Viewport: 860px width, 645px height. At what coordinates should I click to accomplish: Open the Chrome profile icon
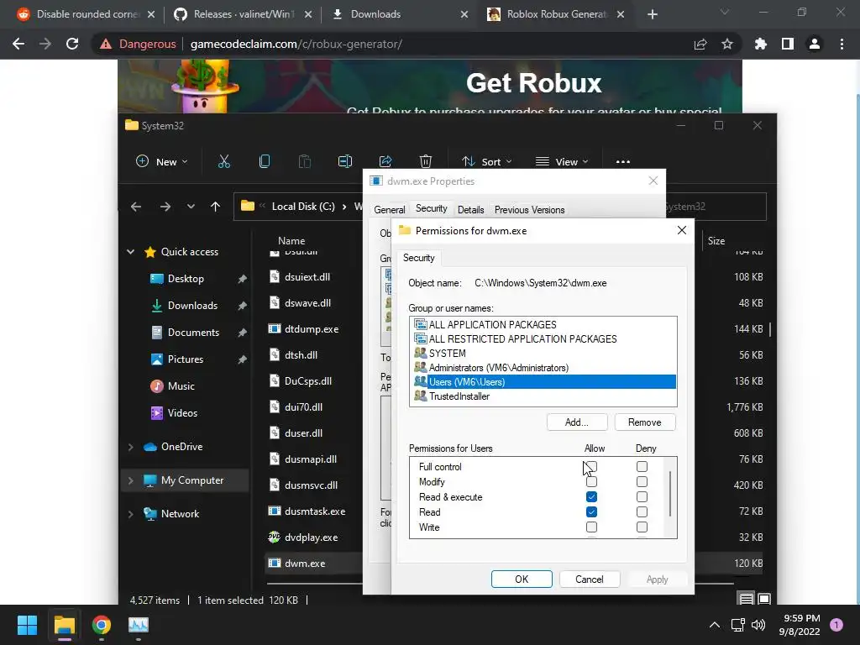pyautogui.click(x=815, y=44)
